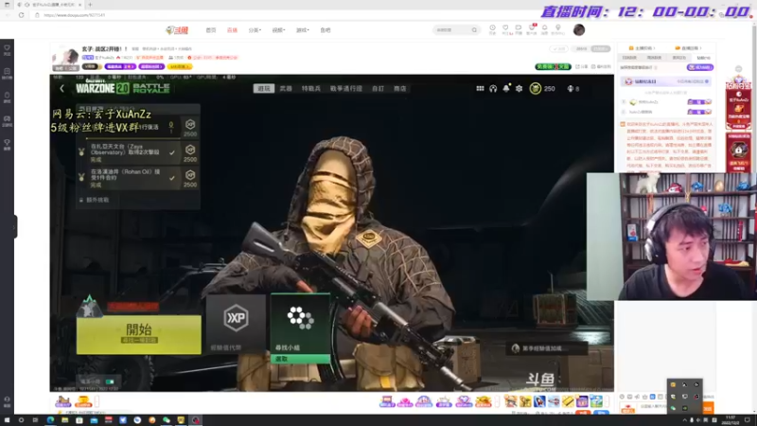This screenshot has height=426, width=757.
Task: Click the friends icon showing 8
Action: coord(571,88)
